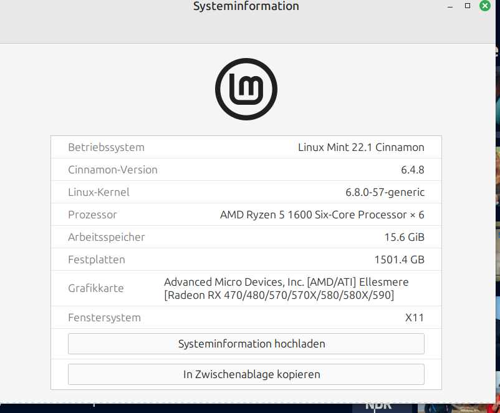Click the Linux Mint logo

(246, 89)
